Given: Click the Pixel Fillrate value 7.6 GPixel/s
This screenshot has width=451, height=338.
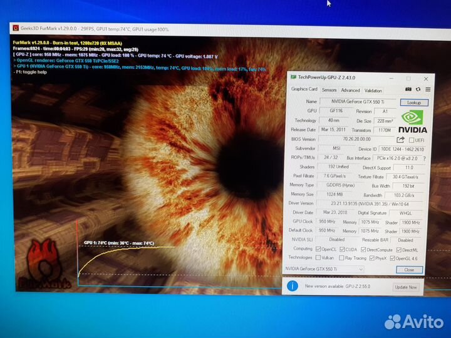Looking at the screenshot, I should click(334, 176).
